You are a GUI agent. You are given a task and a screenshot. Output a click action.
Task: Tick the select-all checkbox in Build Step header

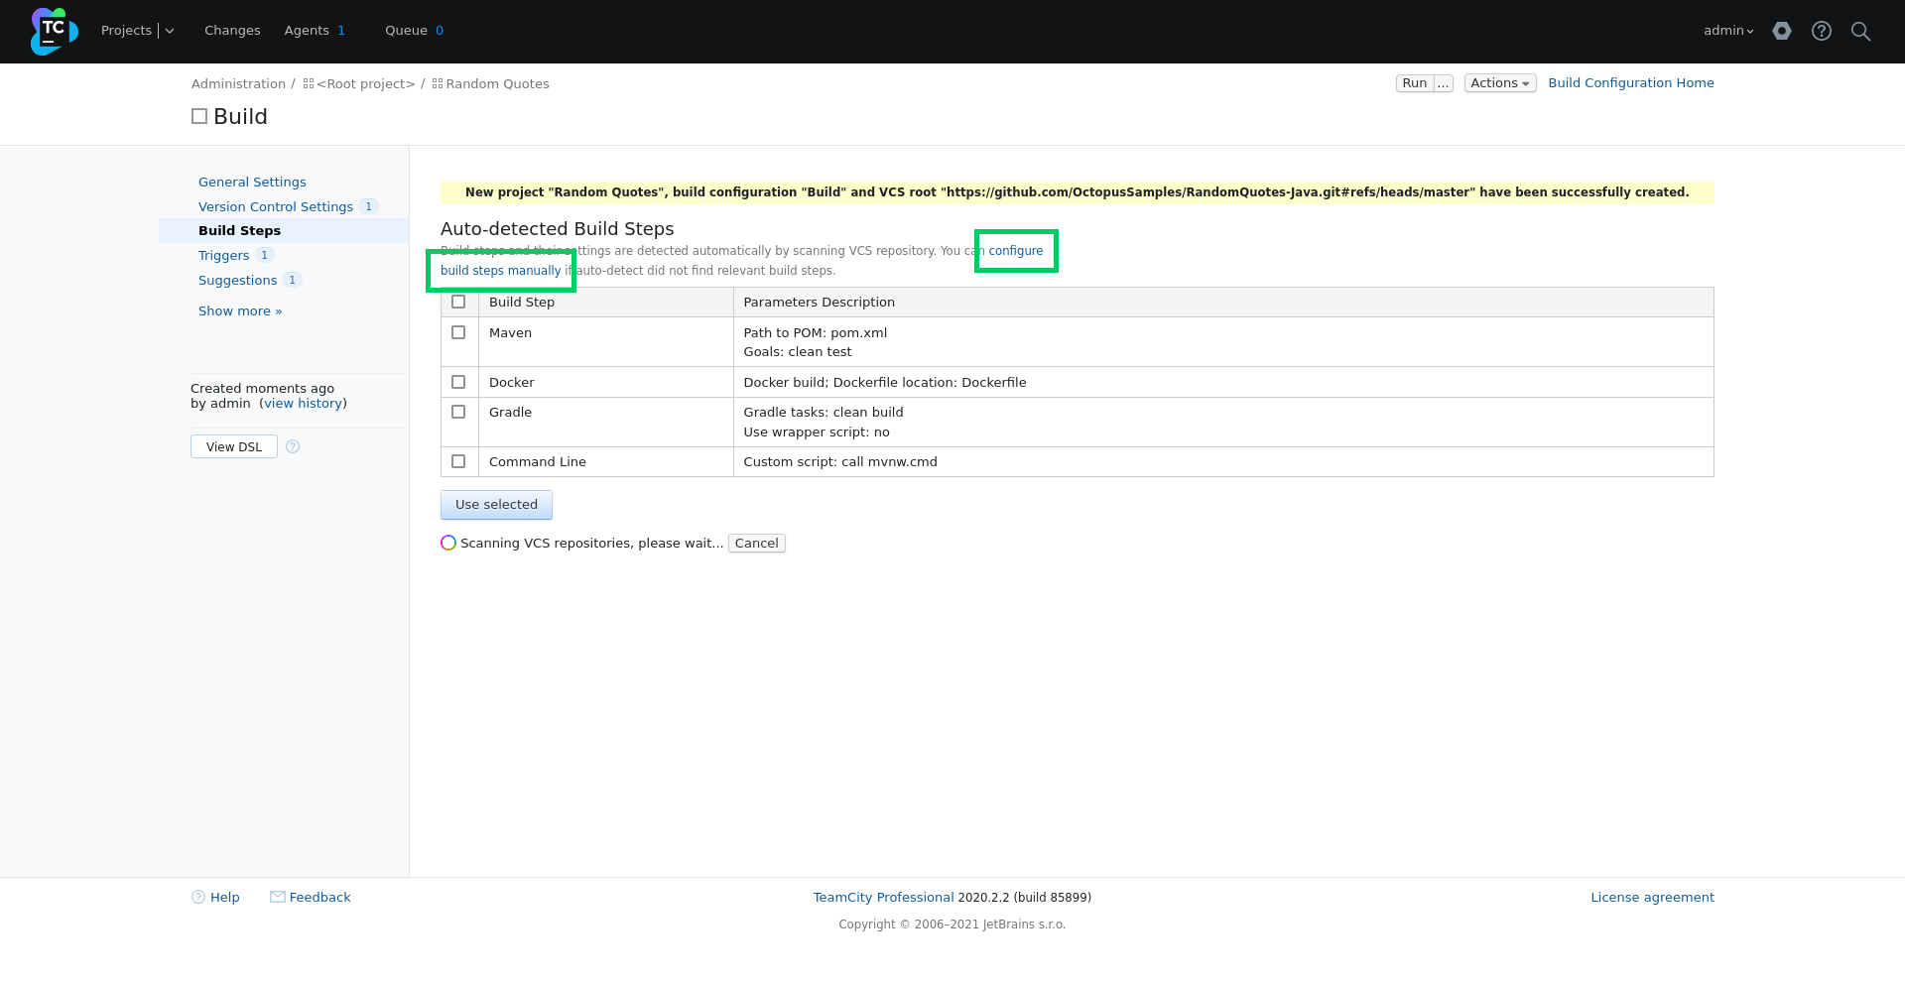458,302
